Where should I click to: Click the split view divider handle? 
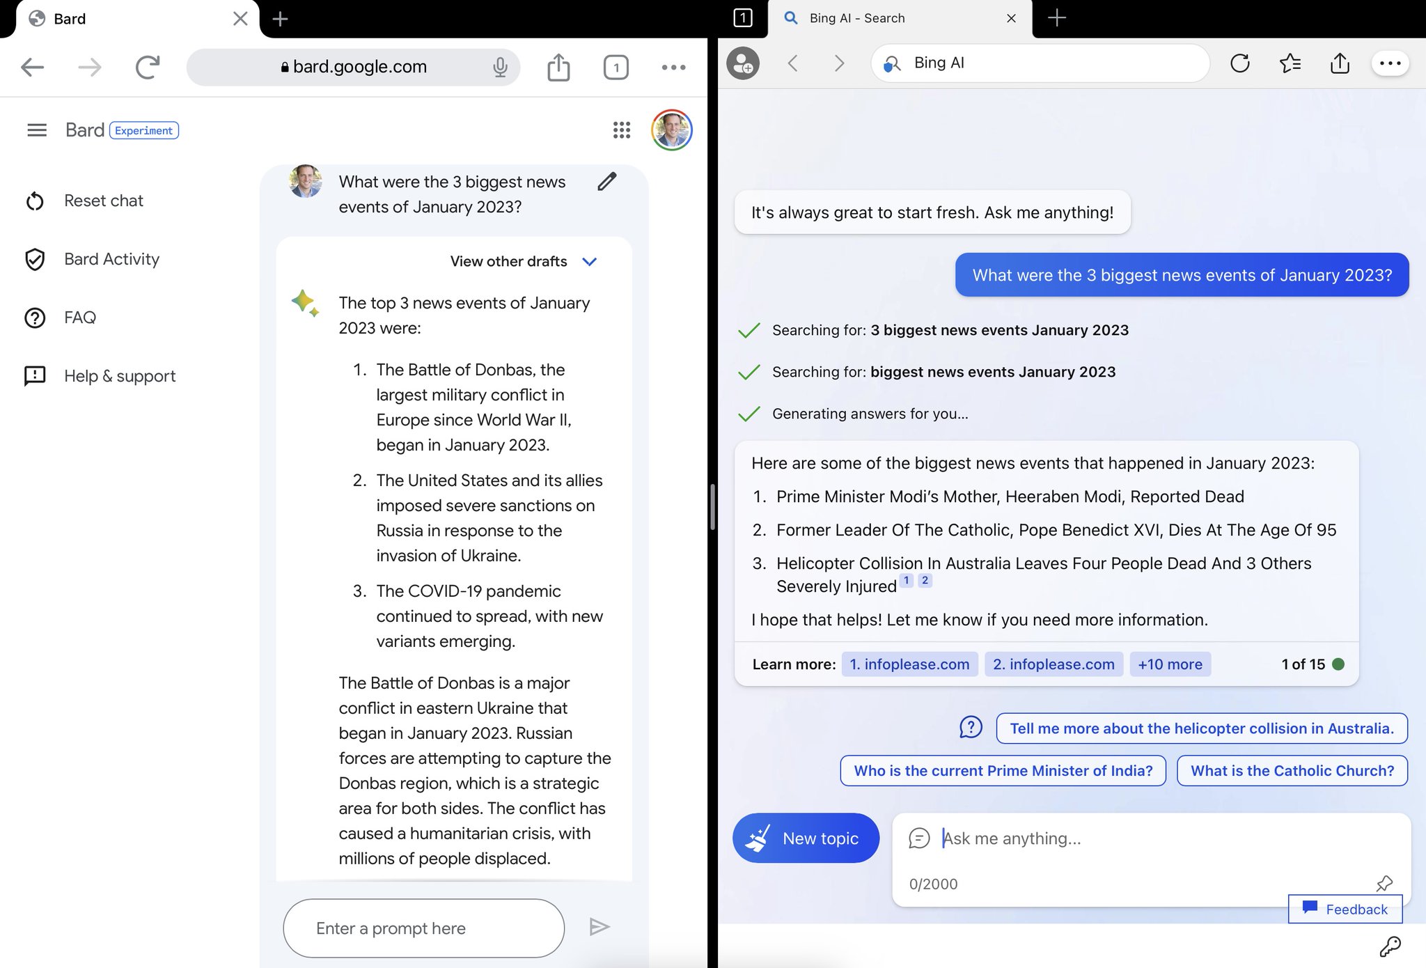[712, 507]
